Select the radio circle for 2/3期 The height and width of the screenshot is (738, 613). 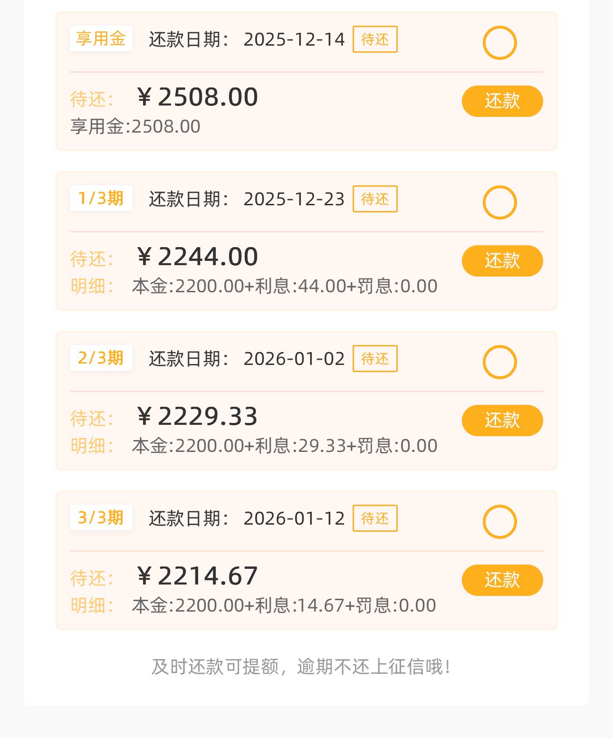coord(499,362)
